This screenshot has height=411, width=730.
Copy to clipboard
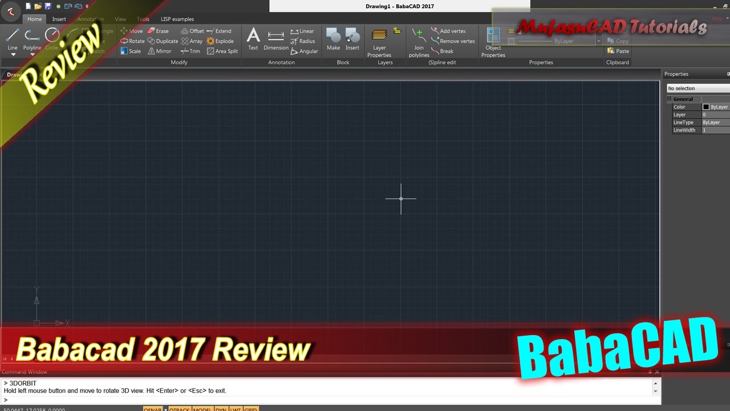click(618, 41)
